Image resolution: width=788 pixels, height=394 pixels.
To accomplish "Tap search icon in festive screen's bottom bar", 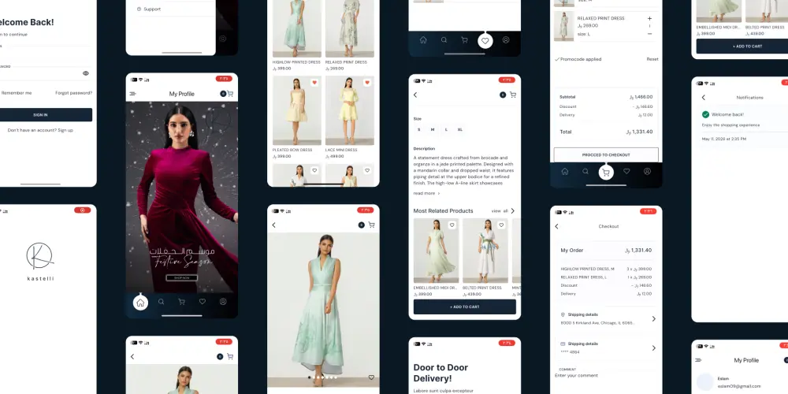I will click(161, 302).
